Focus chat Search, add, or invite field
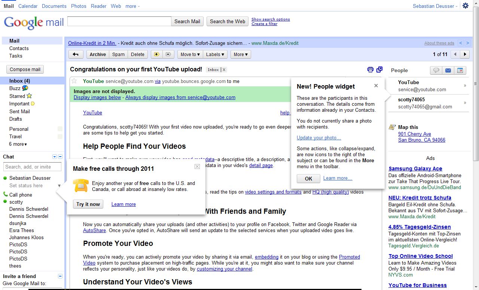The image size is (479, 290). pos(33,167)
